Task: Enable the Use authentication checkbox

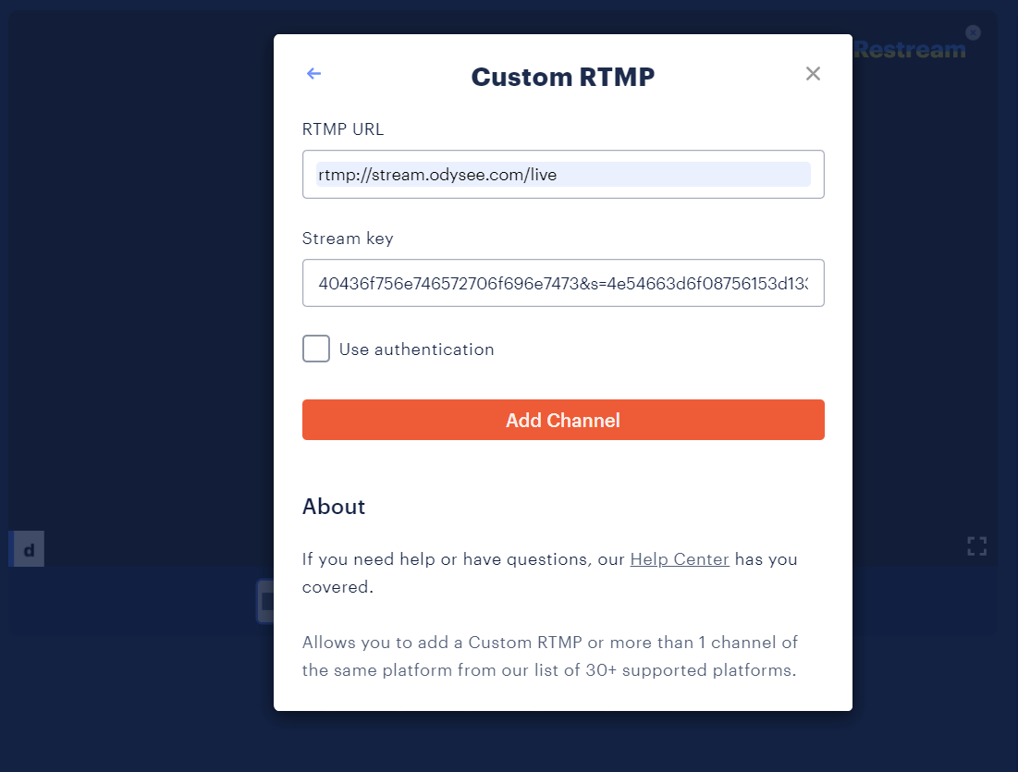Action: pos(316,349)
